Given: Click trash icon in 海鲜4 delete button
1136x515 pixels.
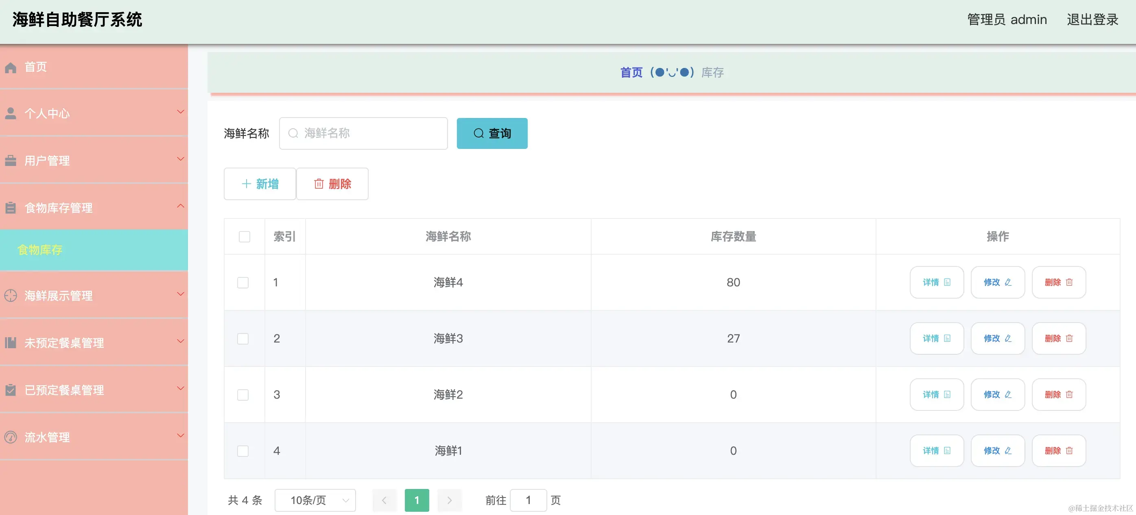Looking at the screenshot, I should click(1069, 282).
